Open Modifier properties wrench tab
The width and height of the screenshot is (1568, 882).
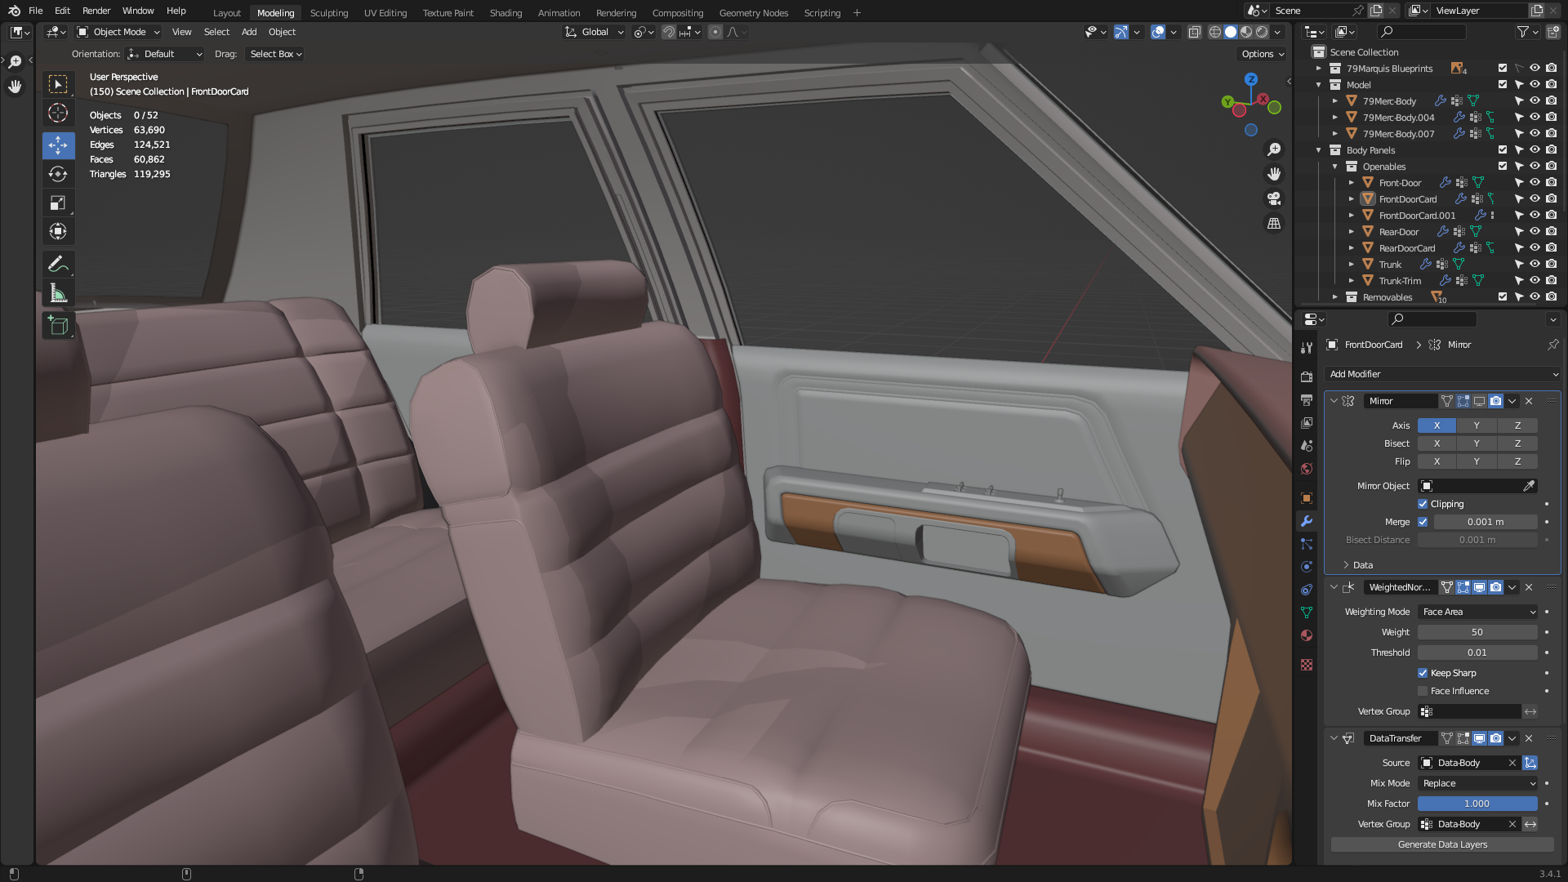(1307, 521)
